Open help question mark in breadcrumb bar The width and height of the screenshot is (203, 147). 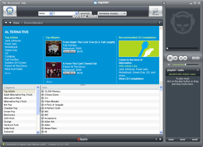pyautogui.click(x=159, y=23)
